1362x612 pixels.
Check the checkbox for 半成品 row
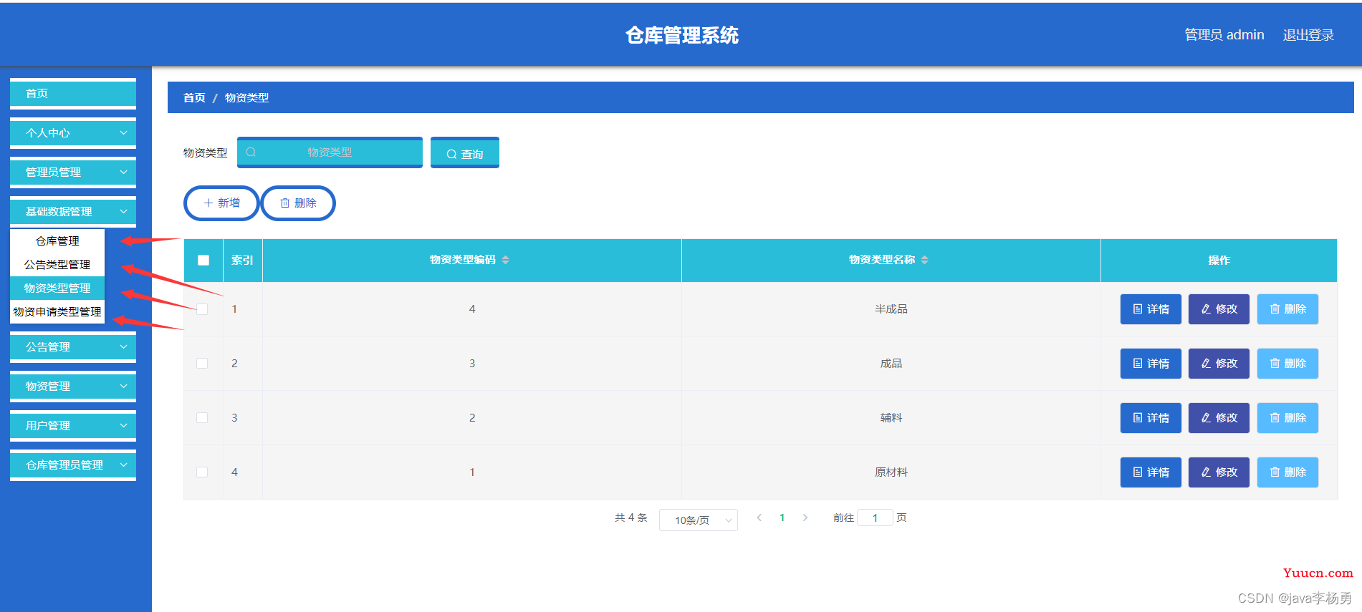click(202, 309)
